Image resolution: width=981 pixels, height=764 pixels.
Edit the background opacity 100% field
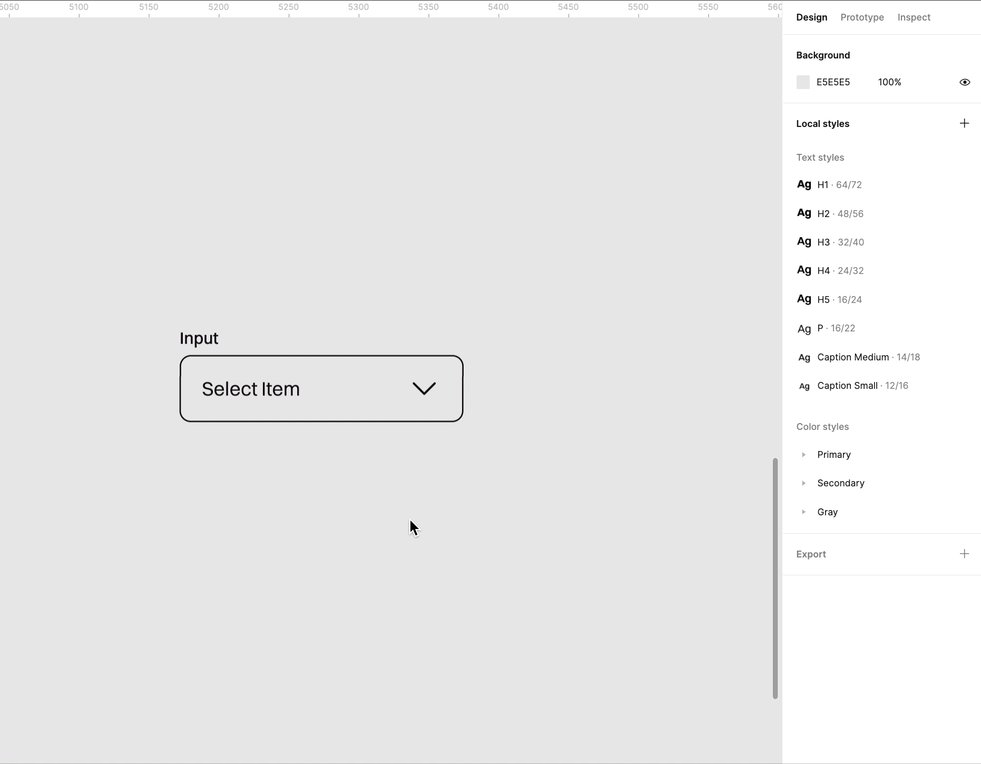click(889, 82)
